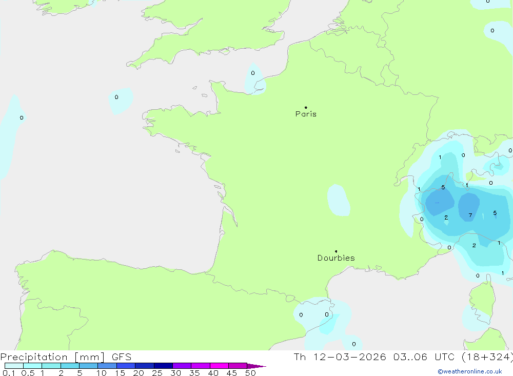This screenshot has height=376, width=513.
Task: Click the Paris location dot marker
Action: coord(306,107)
